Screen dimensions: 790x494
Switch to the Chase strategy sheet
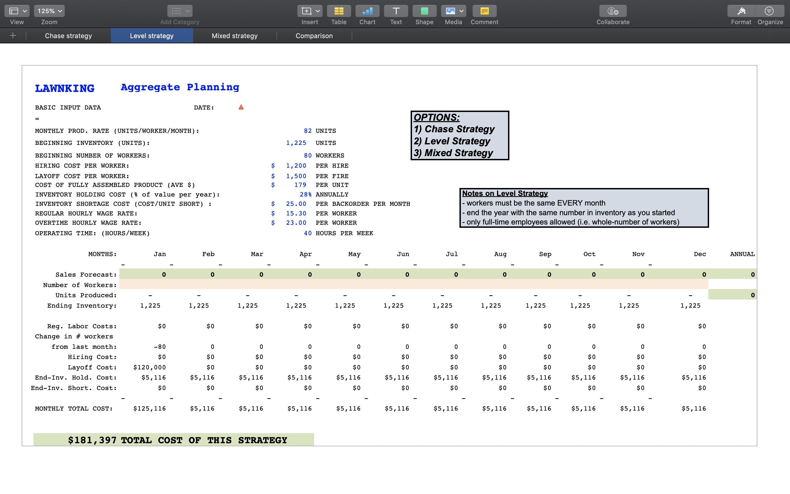point(68,36)
